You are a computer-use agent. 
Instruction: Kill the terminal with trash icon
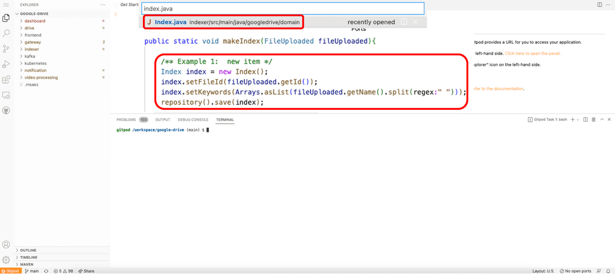(593, 119)
